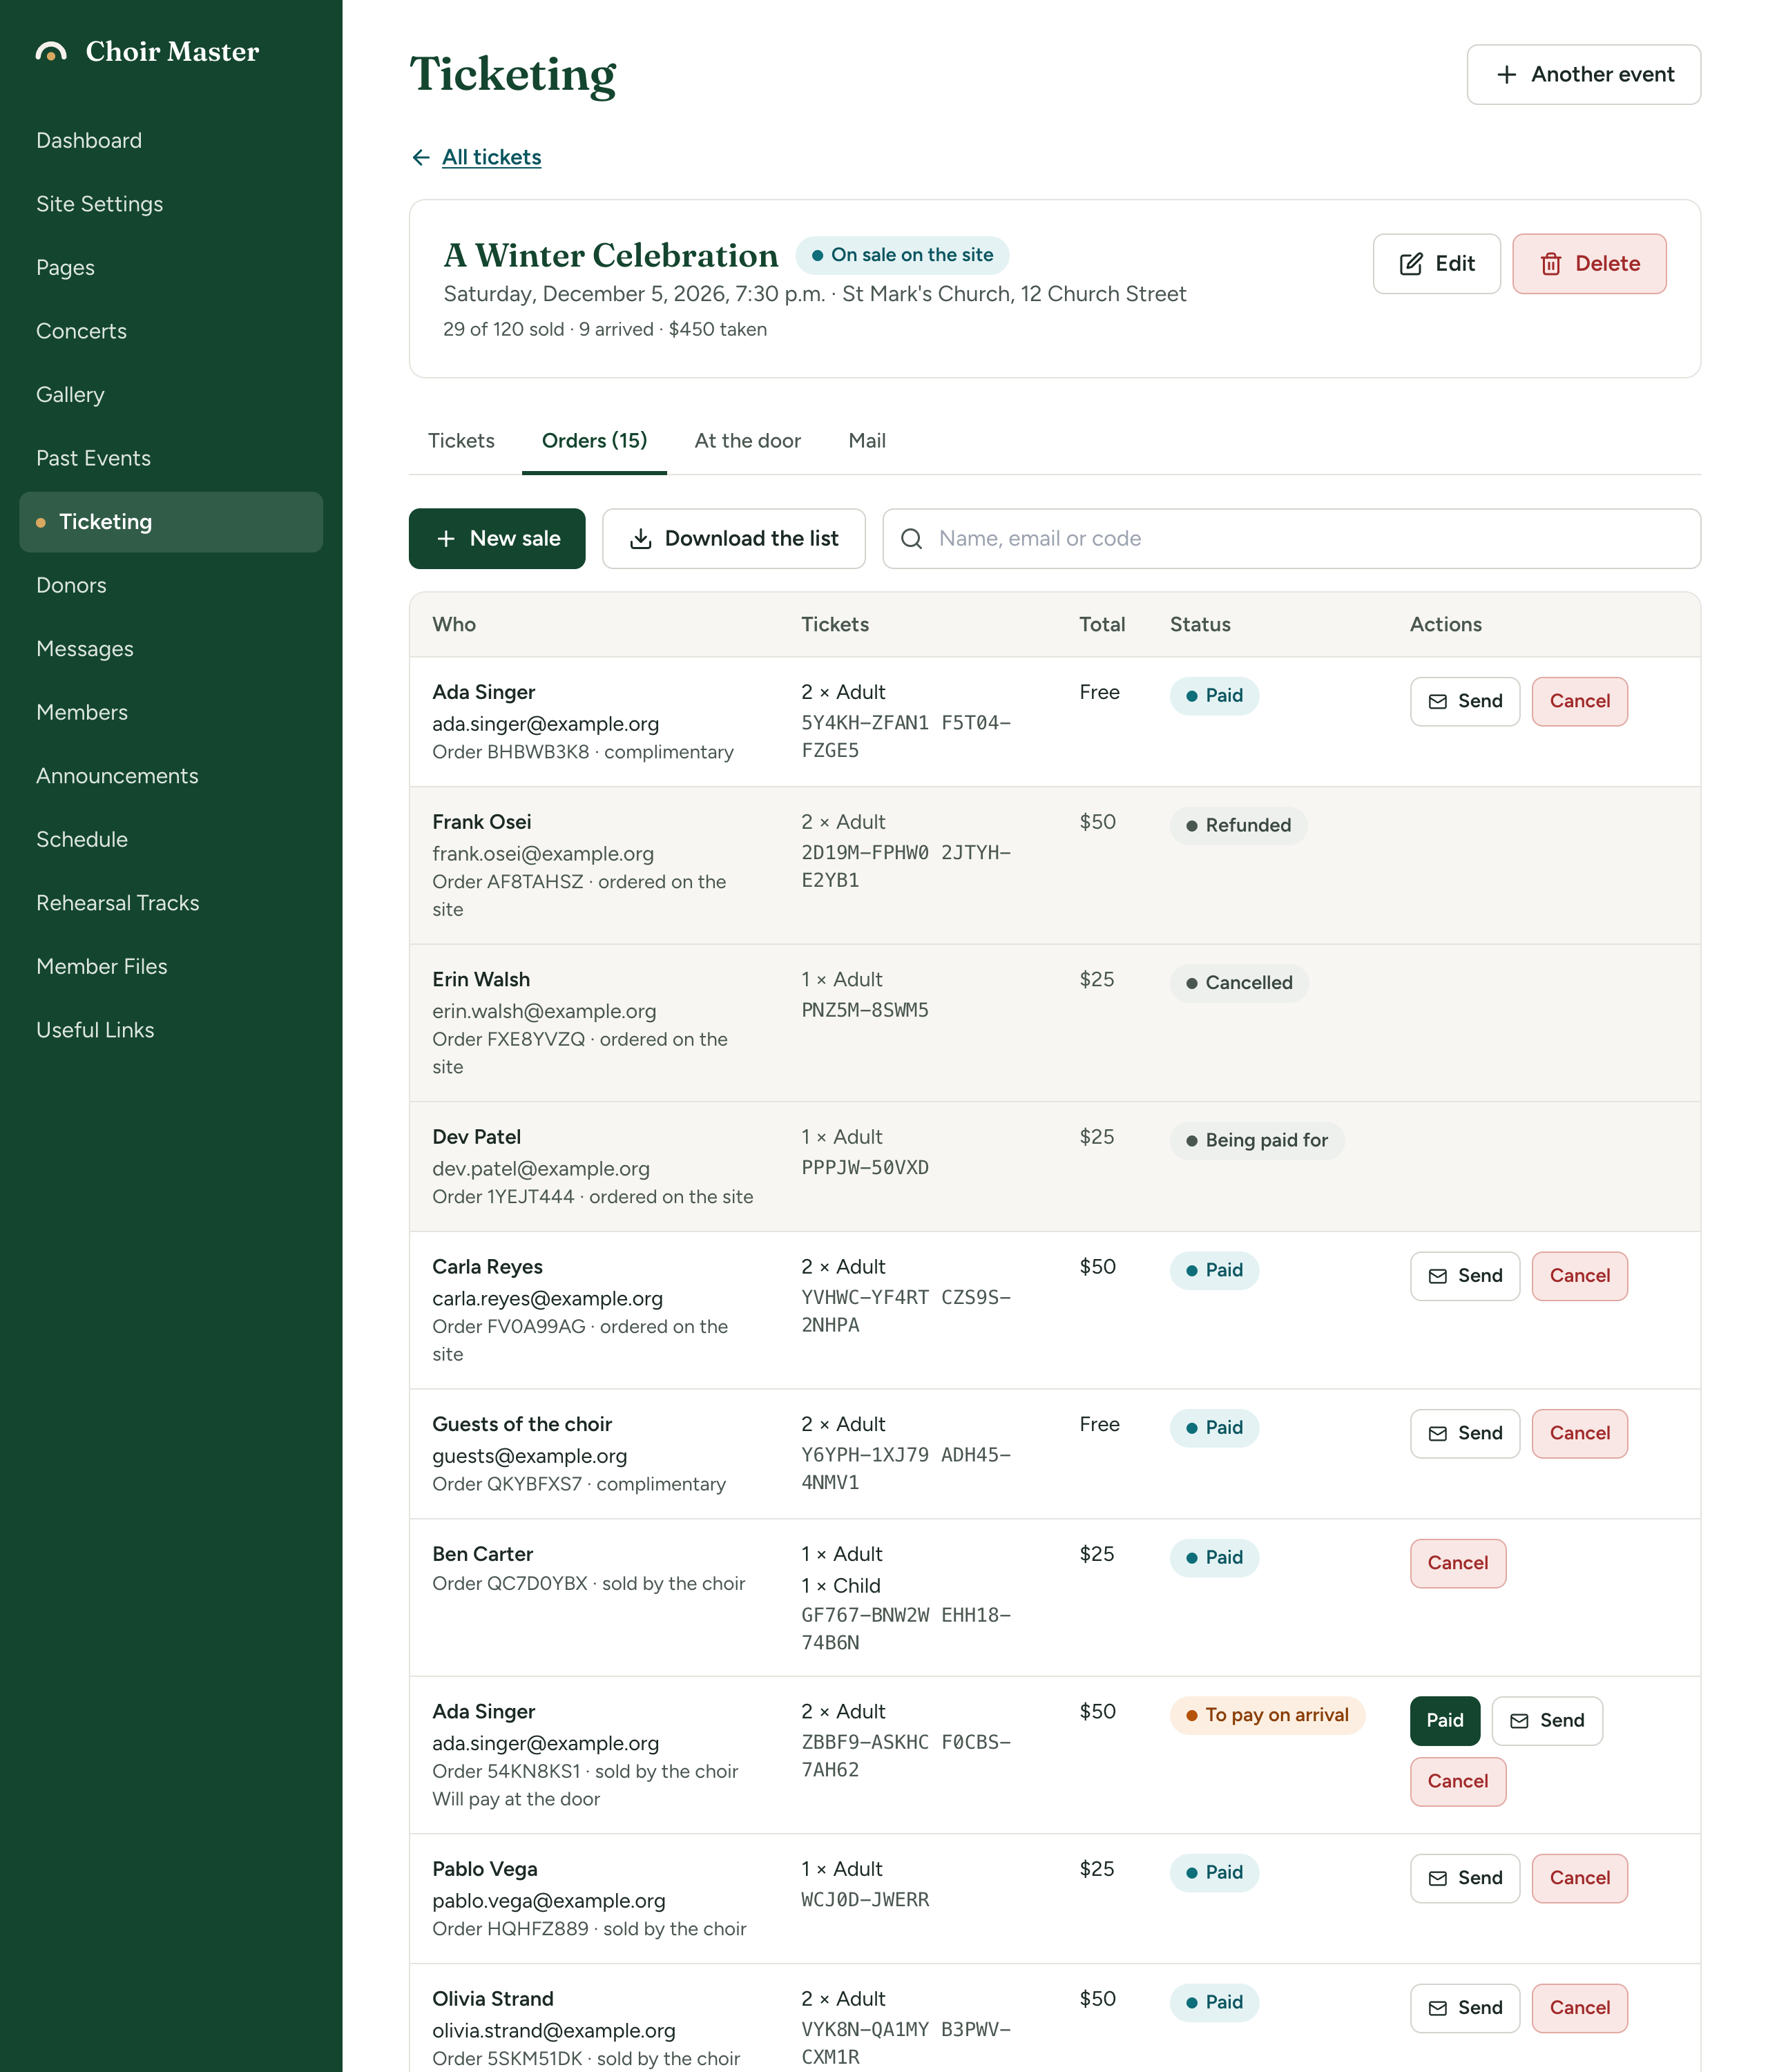This screenshot has width=1768, height=2072.
Task: Open Messages in the sidebar
Action: pos(171,649)
